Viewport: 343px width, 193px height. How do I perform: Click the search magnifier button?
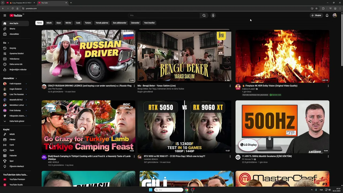point(204,16)
